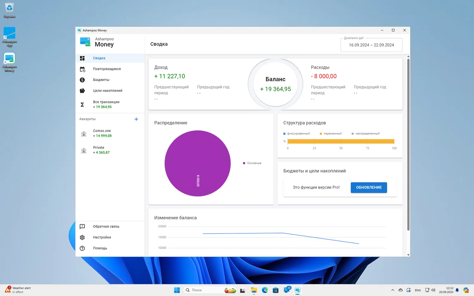Screen dimensions: 474x296
Task: Click the scrollbar down arrow
Action: coord(408,255)
